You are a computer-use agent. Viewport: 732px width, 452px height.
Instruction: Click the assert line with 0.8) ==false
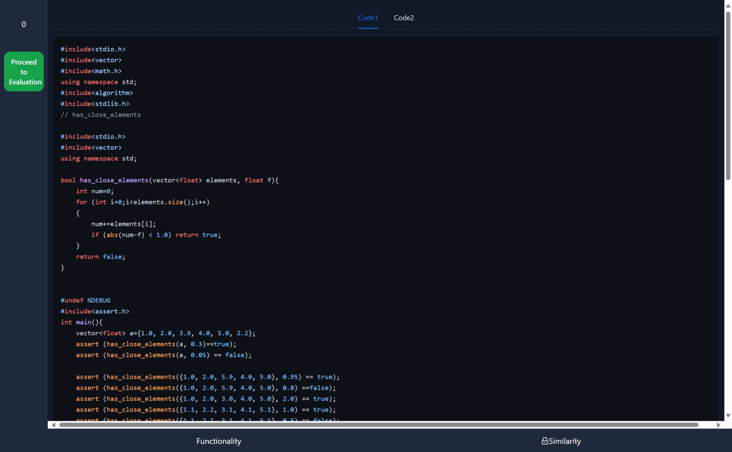coord(206,388)
